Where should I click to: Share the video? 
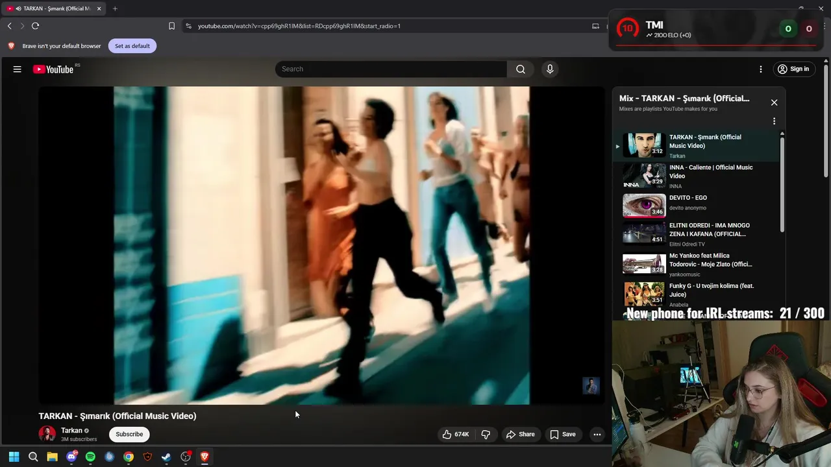tap(521, 434)
